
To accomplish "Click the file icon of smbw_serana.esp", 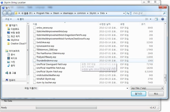I will [x=34, y=28].
